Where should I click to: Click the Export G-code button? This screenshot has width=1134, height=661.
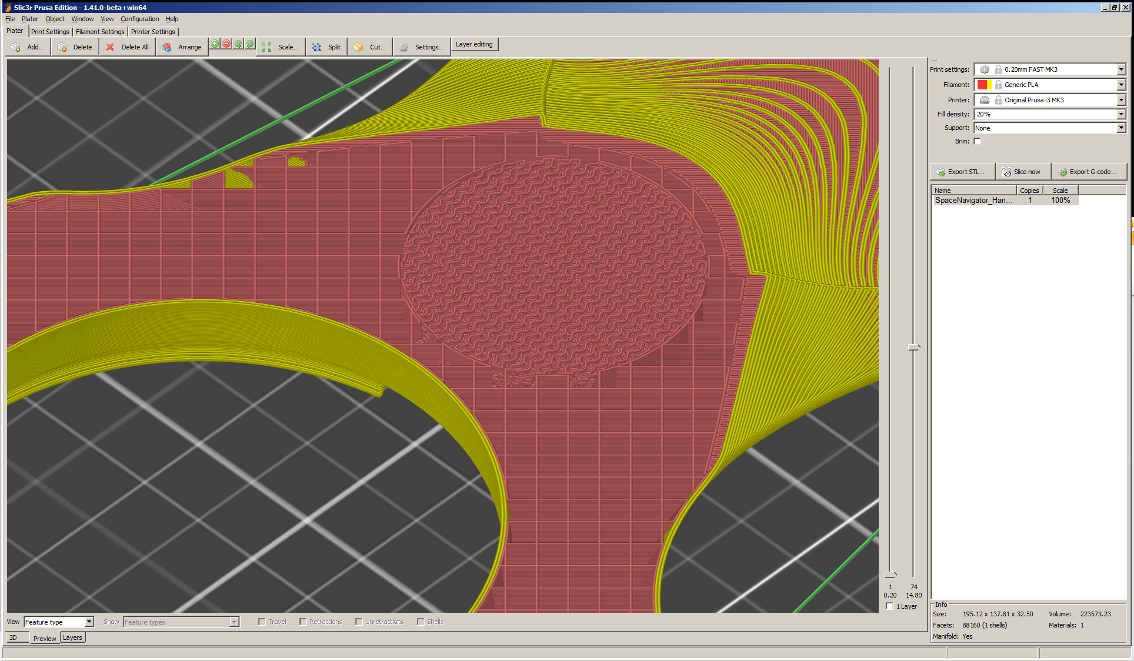tap(1089, 172)
